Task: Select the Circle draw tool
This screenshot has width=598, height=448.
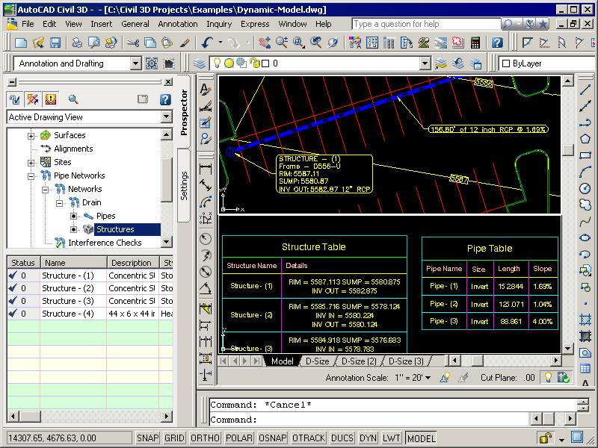Action: 585,188
